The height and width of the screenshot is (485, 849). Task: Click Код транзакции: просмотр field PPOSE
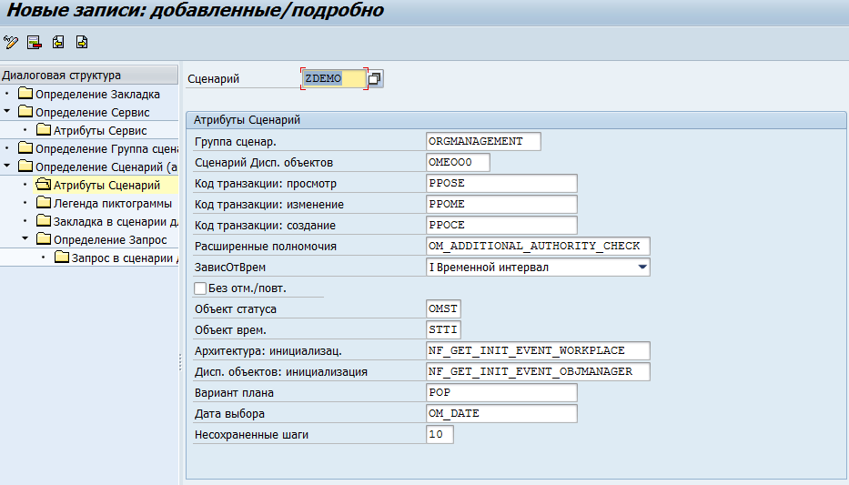click(501, 183)
